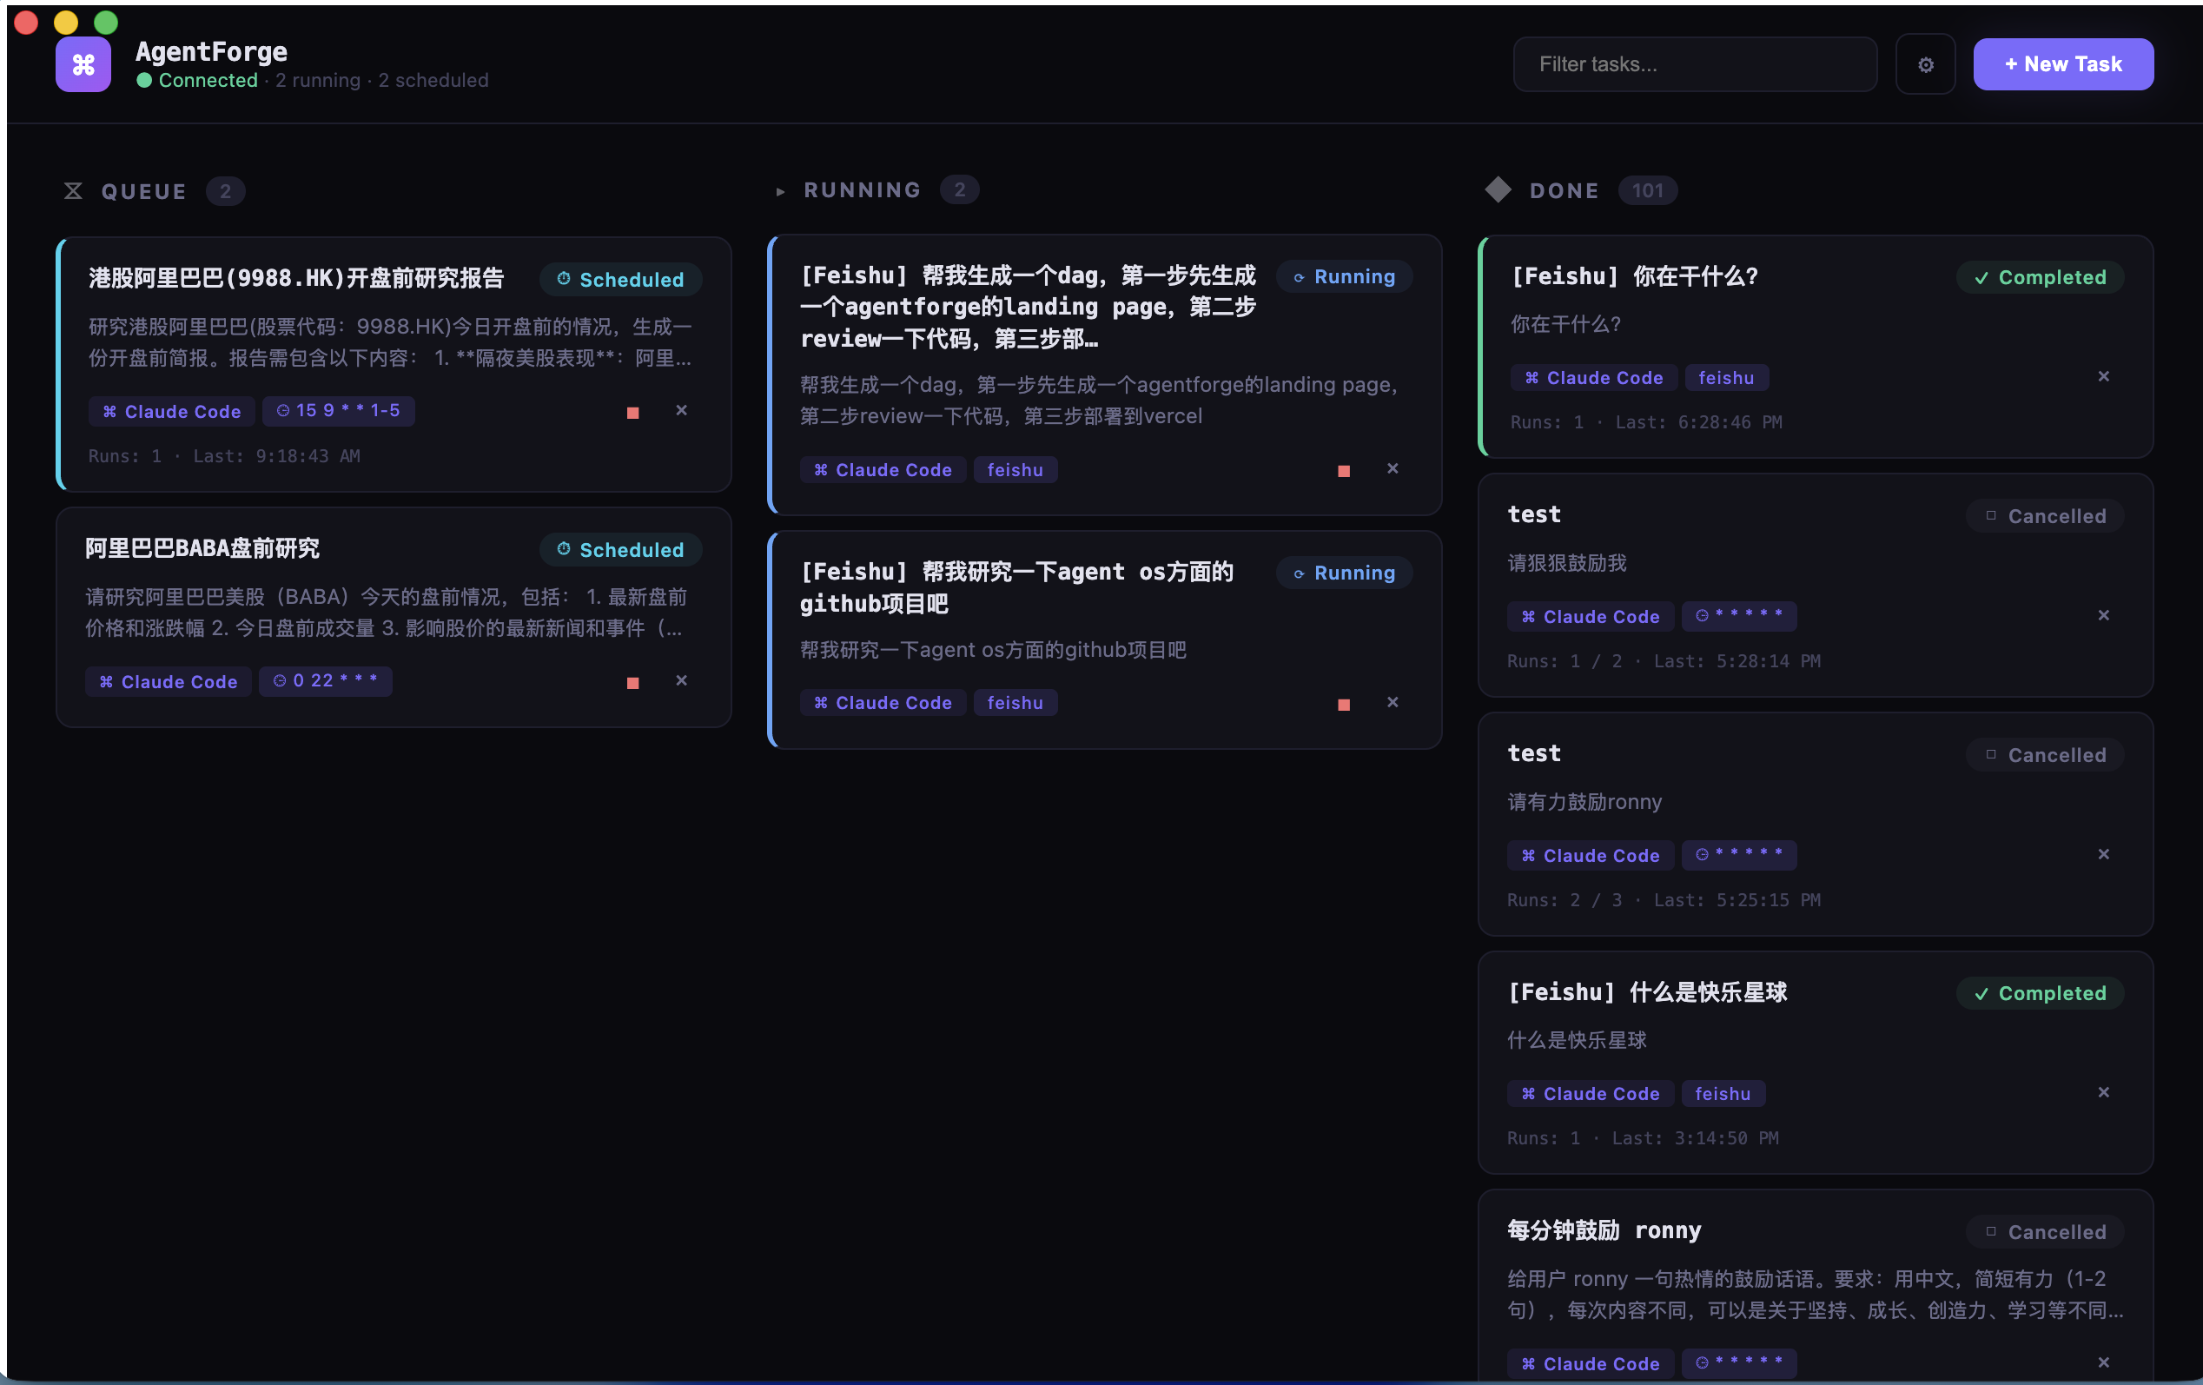Click Claude Code tag on dag landing page task

pos(883,469)
